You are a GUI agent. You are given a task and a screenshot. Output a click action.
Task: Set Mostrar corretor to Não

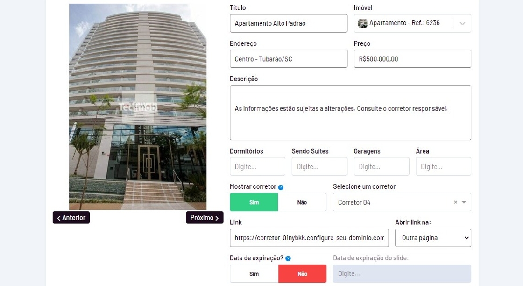point(302,202)
